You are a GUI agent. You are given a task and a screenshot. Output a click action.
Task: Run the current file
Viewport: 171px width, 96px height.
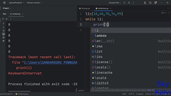click(x=125, y=3)
